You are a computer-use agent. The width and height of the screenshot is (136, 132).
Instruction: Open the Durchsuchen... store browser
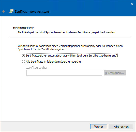click(115, 73)
